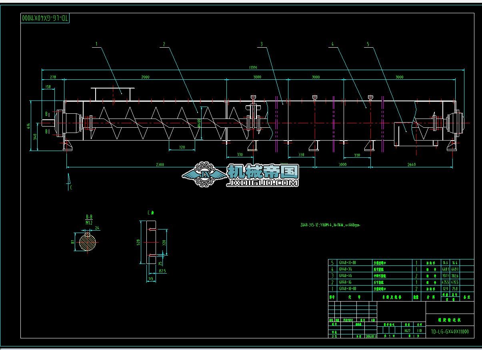Select the view direction mark C arrow

click(69, 181)
